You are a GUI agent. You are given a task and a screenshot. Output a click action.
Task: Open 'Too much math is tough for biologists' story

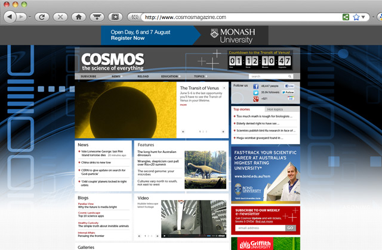click(x=264, y=116)
